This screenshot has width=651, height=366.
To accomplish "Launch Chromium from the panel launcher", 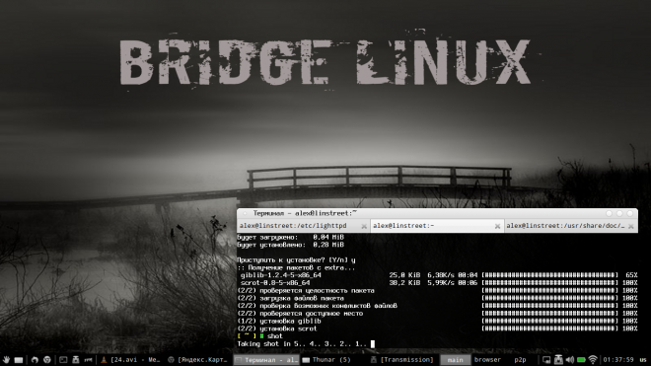I will click(x=47, y=360).
